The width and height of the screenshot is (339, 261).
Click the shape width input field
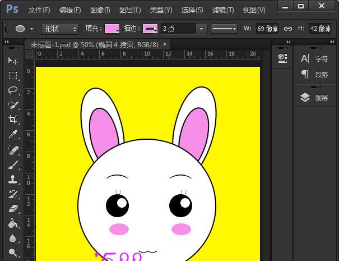tap(267, 29)
